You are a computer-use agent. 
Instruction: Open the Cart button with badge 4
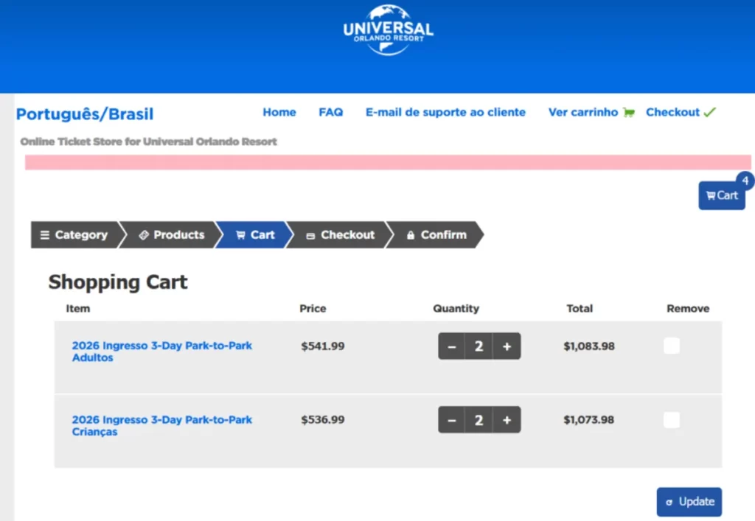coord(721,195)
